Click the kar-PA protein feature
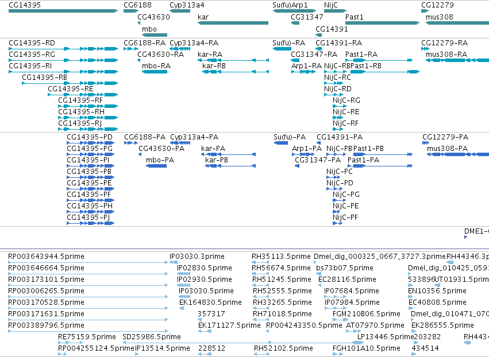The height and width of the screenshot is (357, 489). tap(229, 154)
